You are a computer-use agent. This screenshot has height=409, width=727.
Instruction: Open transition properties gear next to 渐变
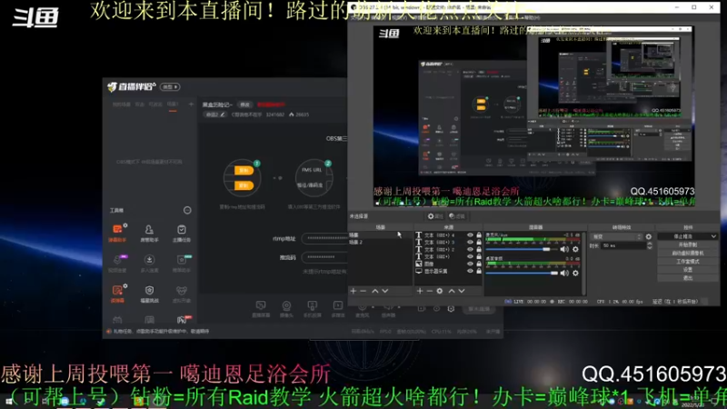(648, 236)
